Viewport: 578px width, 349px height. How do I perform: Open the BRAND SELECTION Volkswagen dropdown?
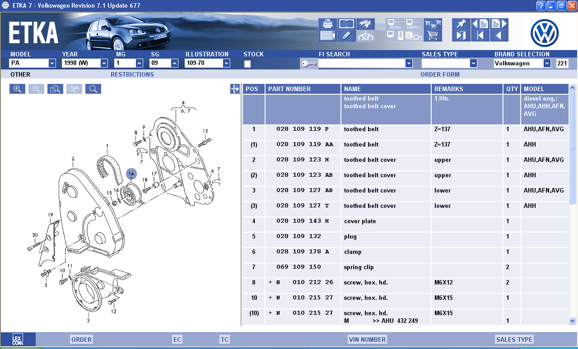click(547, 64)
